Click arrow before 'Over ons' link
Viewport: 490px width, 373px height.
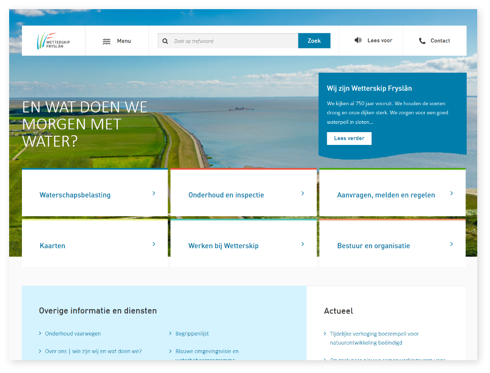point(40,351)
